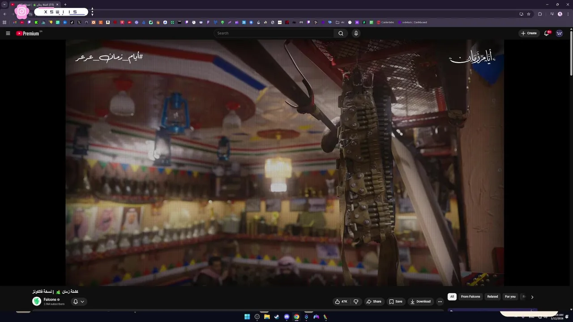Show next filter chips with arrow

pos(532,297)
